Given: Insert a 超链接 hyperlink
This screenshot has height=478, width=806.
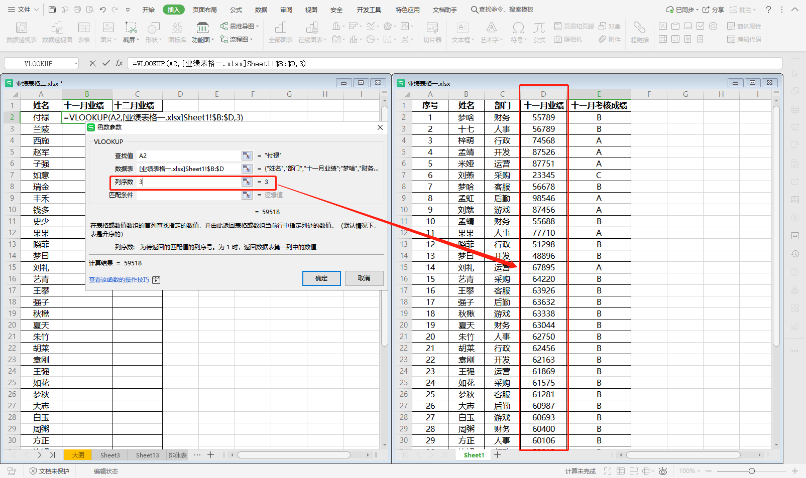Looking at the screenshot, I should (640, 32).
